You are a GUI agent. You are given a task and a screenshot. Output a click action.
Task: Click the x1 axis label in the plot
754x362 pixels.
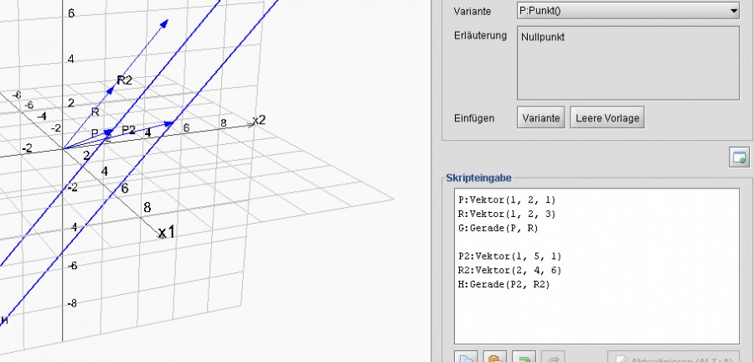point(167,232)
